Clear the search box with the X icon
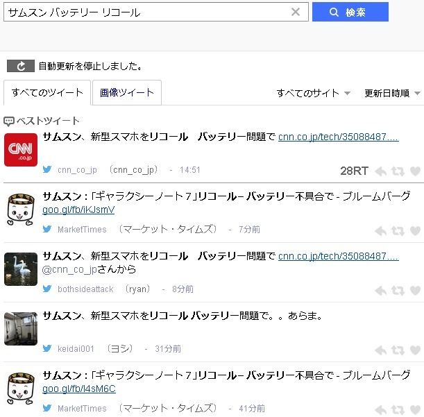This screenshot has width=424, height=417. (x=296, y=12)
